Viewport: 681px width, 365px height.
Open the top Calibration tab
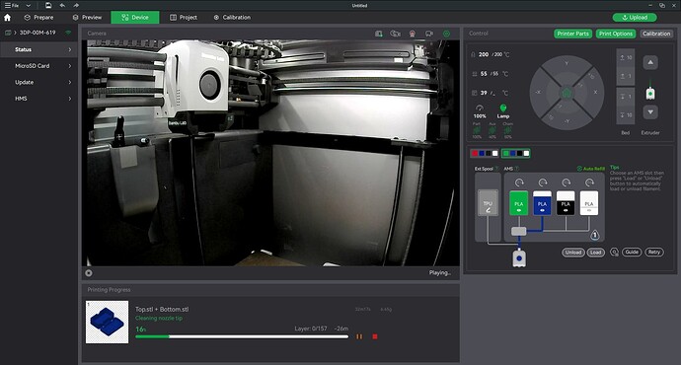tap(232, 18)
